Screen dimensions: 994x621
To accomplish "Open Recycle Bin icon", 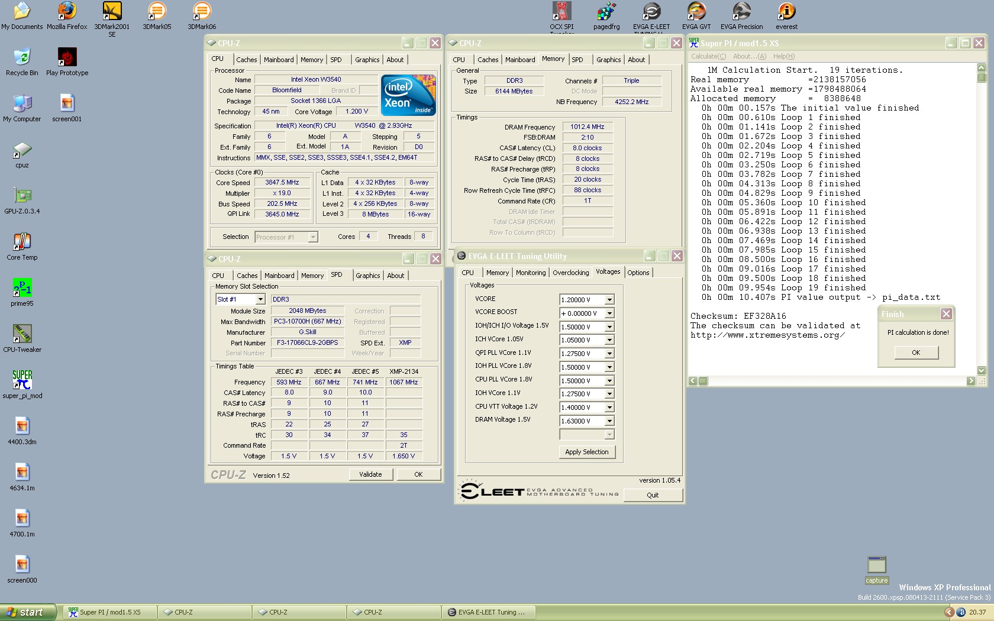I will pos(22,62).
